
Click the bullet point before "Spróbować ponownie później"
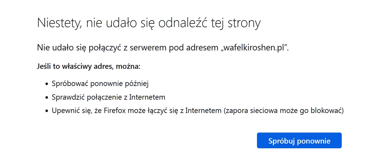(46, 84)
